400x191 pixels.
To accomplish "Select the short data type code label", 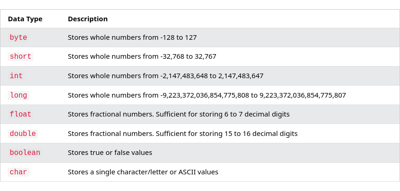I will click(20, 56).
